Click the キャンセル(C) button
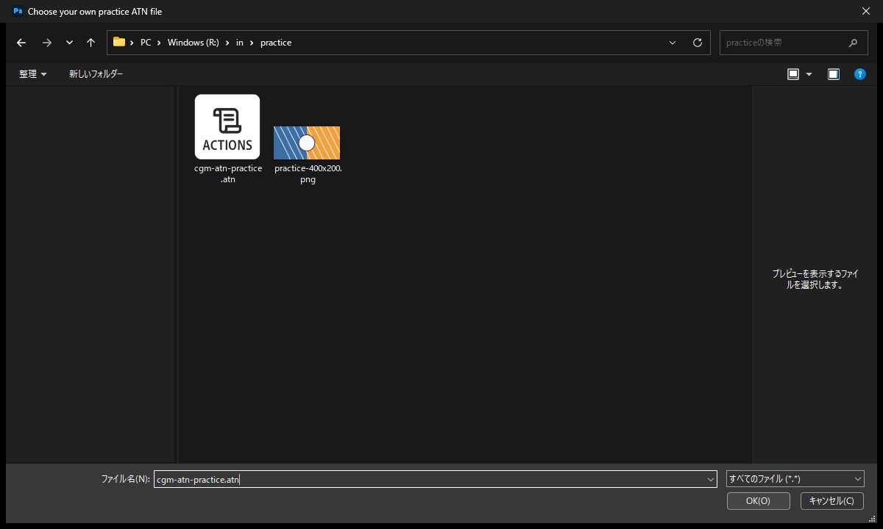The image size is (883, 529). [831, 501]
